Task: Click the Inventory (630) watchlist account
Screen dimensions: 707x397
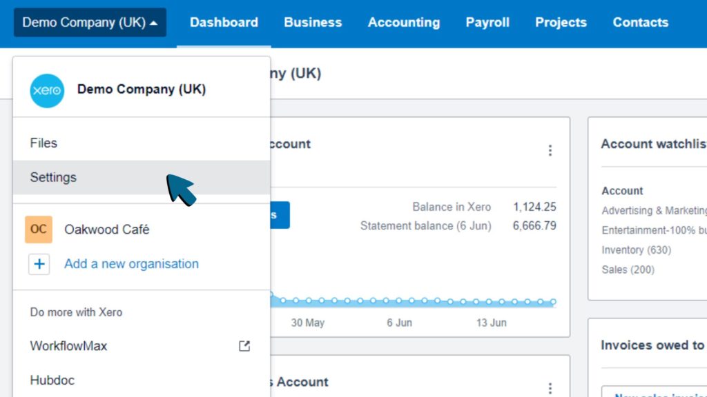Action: [x=636, y=250]
